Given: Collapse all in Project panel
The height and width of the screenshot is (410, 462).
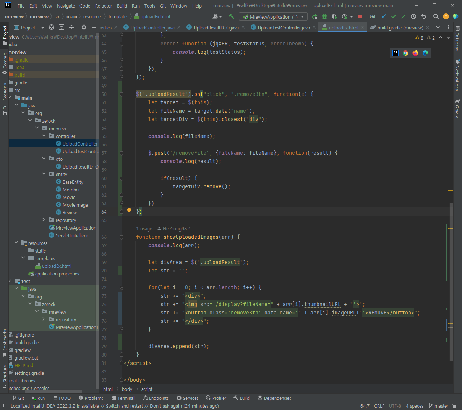Looking at the screenshot, I should click(x=71, y=27).
